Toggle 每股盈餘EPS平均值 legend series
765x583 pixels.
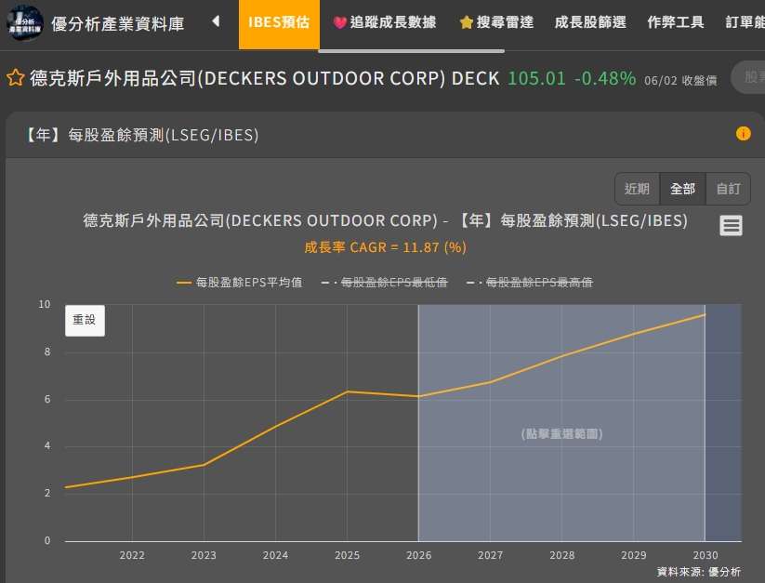click(x=239, y=283)
